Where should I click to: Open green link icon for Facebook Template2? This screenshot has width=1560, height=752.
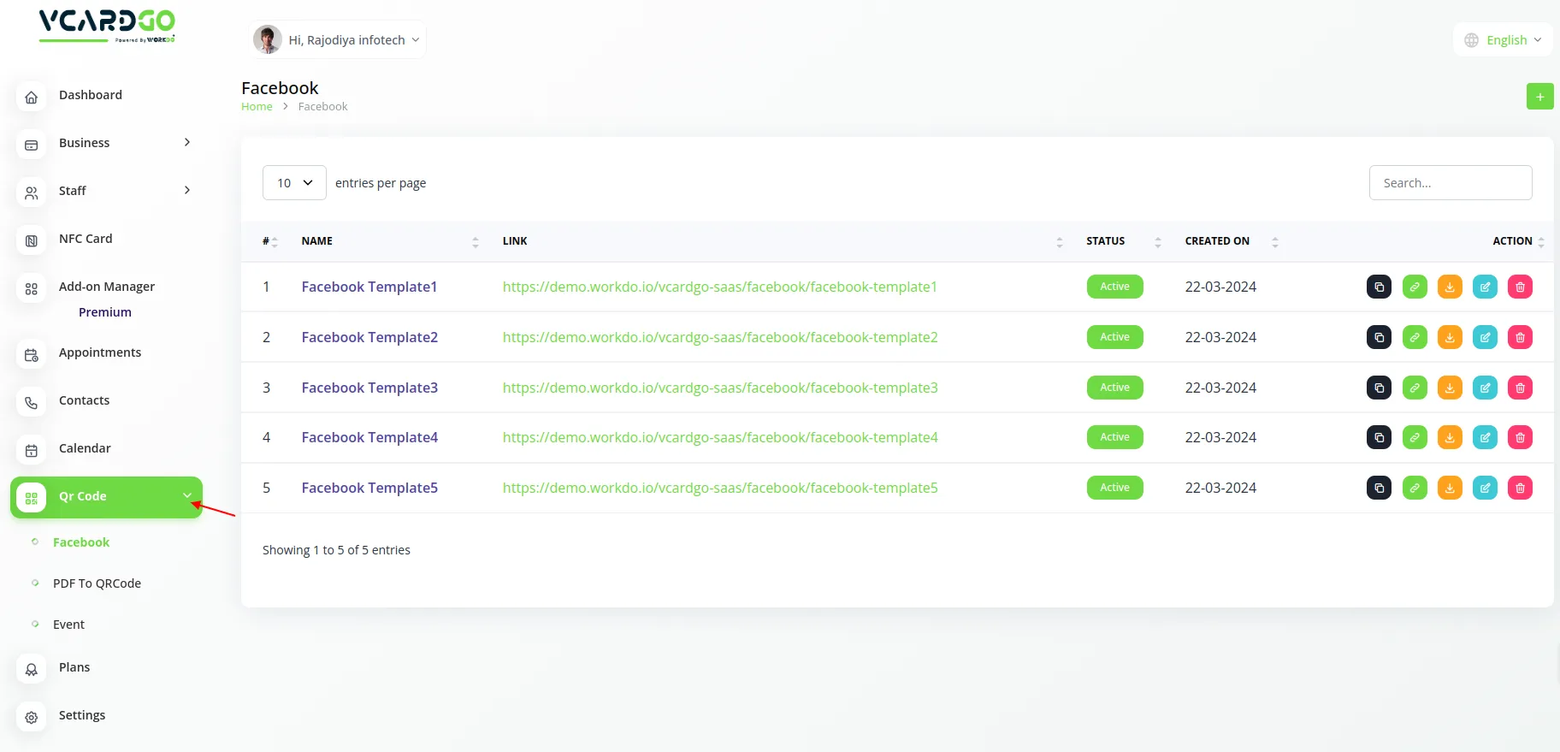coord(1415,337)
